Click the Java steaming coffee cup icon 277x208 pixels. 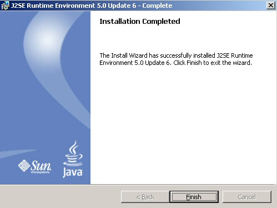(x=73, y=153)
